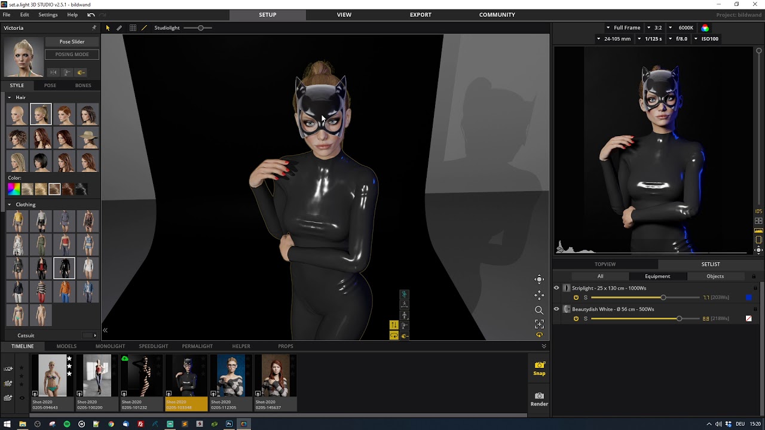The width and height of the screenshot is (765, 430).
Task: Click the POSING MODE button
Action: tap(72, 54)
